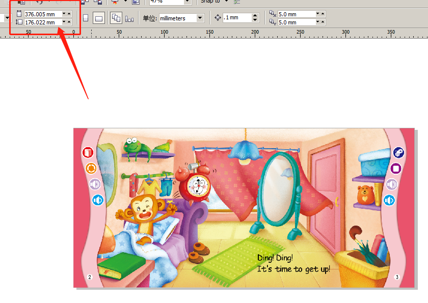Image resolution: width=428 pixels, height=303 pixels.
Task: Select the blue speaker icon on the right page
Action: pyautogui.click(x=389, y=200)
